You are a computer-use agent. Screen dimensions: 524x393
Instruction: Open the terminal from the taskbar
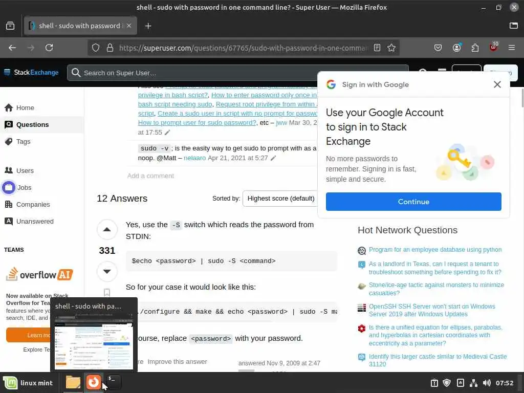point(113,382)
